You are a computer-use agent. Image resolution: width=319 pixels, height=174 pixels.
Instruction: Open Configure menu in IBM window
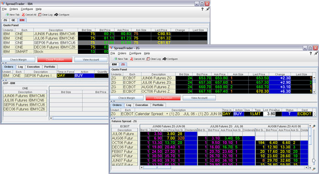pyautogui.click(x=26, y=9)
